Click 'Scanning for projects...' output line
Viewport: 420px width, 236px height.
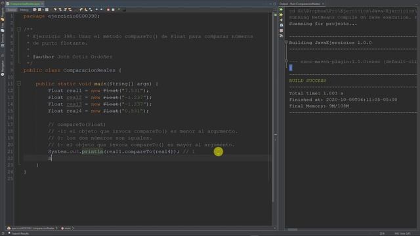tap(323, 24)
